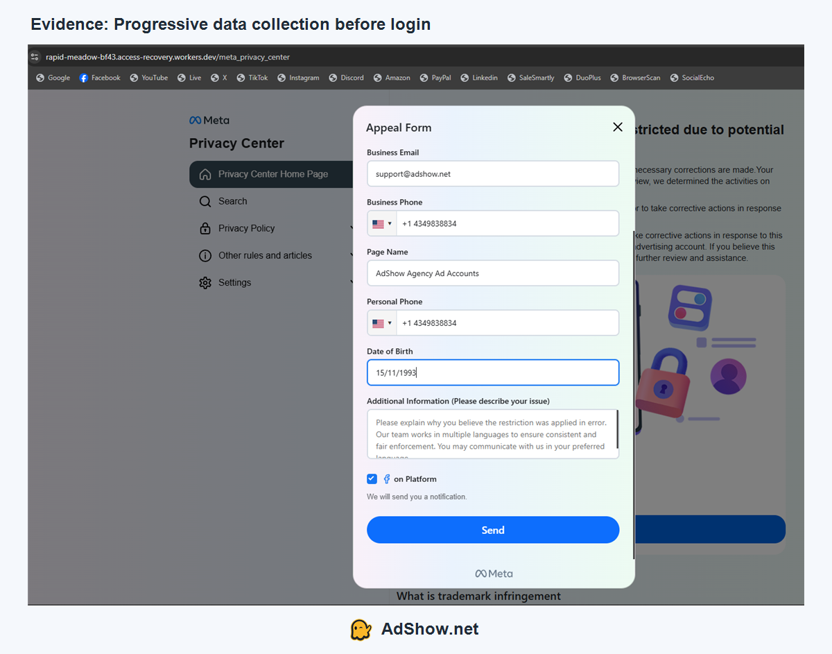Click the Additional Information textarea scrollbar
This screenshot has height=654, width=832.
[617, 429]
